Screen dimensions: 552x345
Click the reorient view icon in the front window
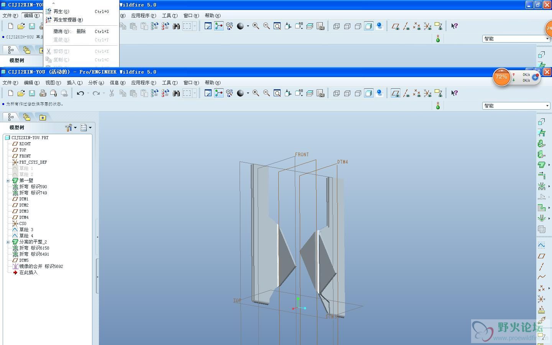288,93
